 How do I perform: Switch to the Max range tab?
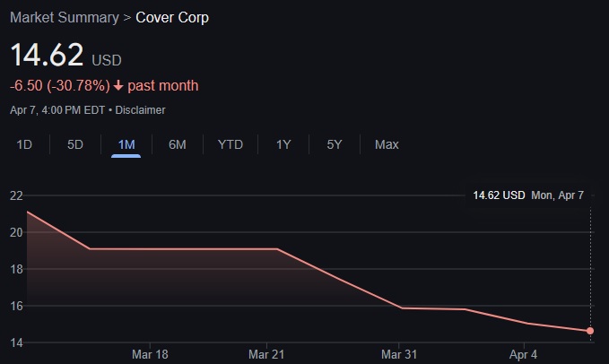[387, 144]
